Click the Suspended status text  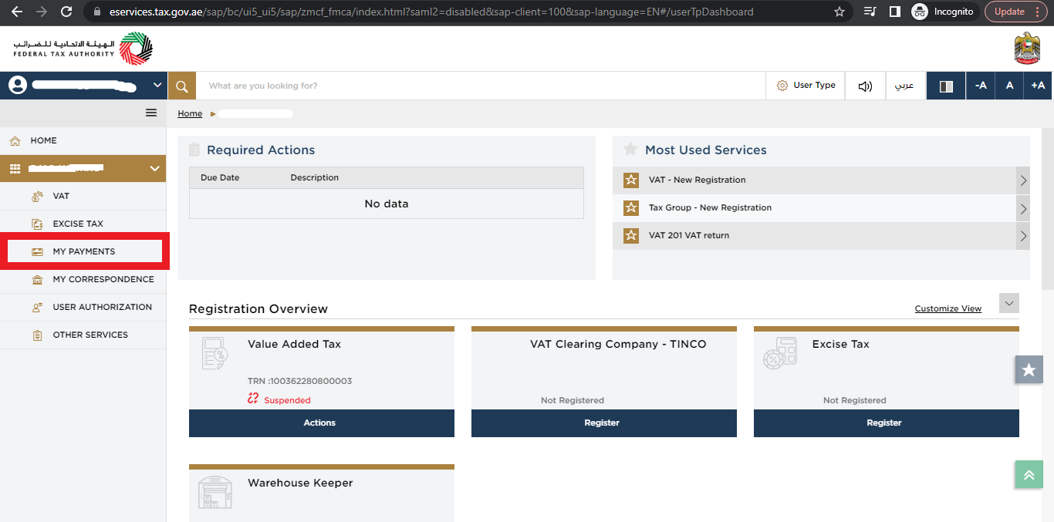tap(287, 400)
